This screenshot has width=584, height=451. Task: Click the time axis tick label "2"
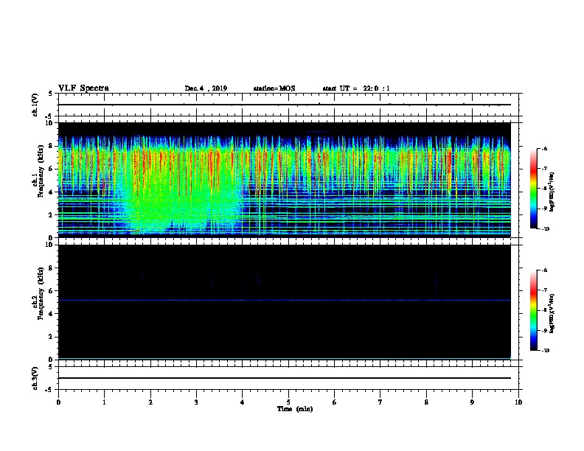(x=150, y=402)
